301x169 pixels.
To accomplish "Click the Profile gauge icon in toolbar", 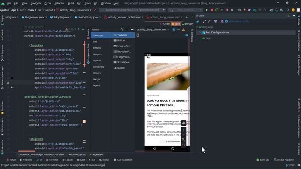I will [x=222, y=10].
